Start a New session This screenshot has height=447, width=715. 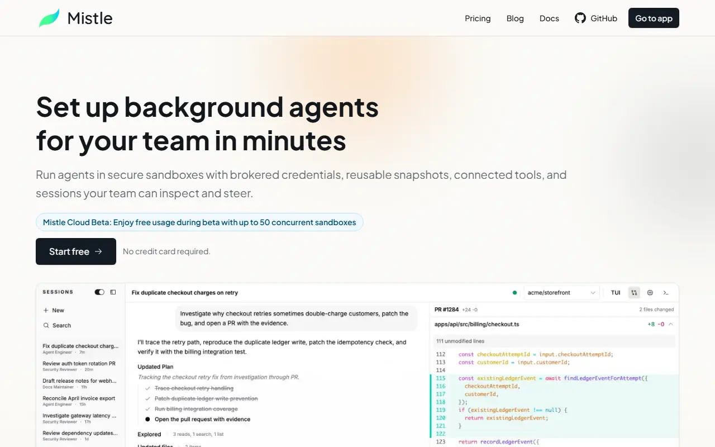click(x=54, y=310)
